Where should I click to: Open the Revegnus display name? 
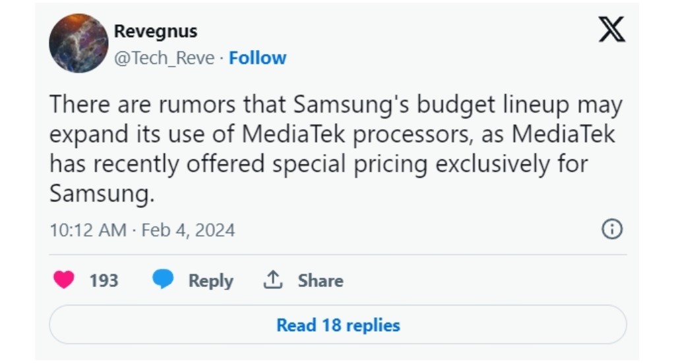point(156,32)
